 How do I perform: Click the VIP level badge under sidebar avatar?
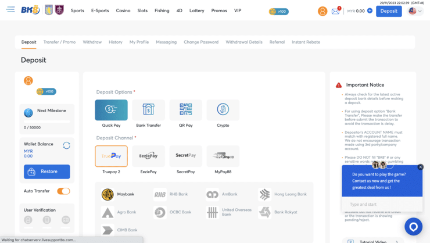(x=46, y=92)
